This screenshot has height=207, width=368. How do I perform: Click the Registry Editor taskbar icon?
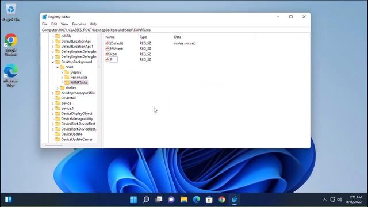(234, 200)
